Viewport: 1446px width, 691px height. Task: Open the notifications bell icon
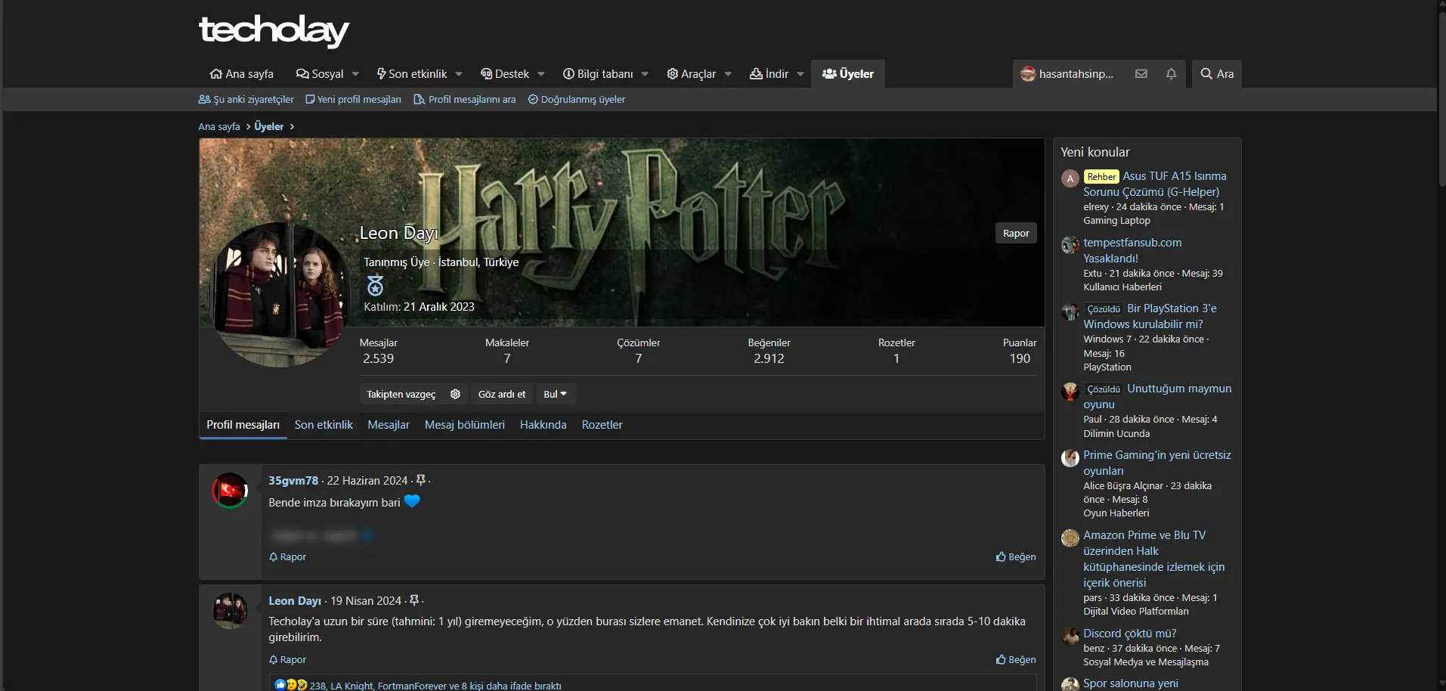point(1171,74)
